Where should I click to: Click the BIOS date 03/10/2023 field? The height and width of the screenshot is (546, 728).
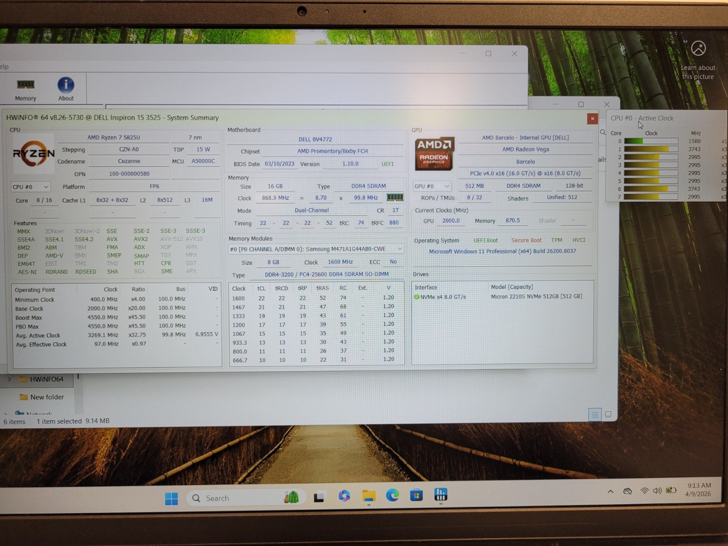279,164
